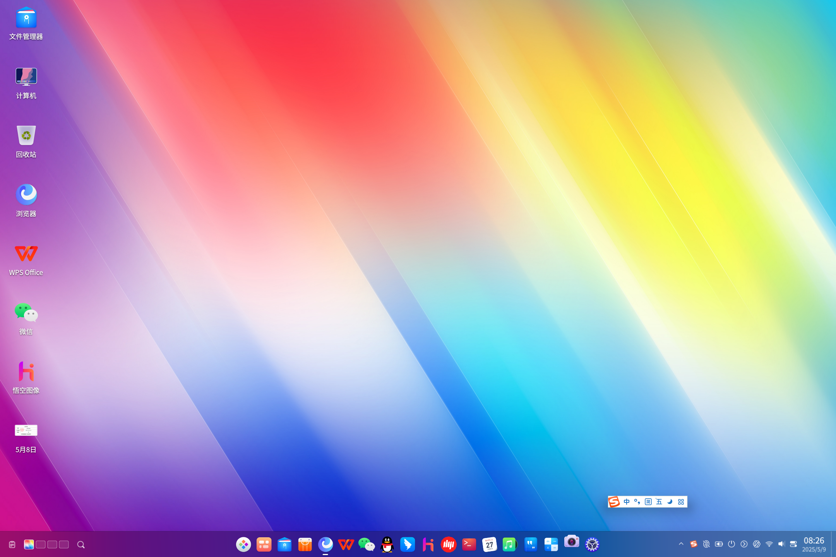Open the Wi-Fi network tray icon
Screen dimensions: 836x557
click(x=769, y=544)
